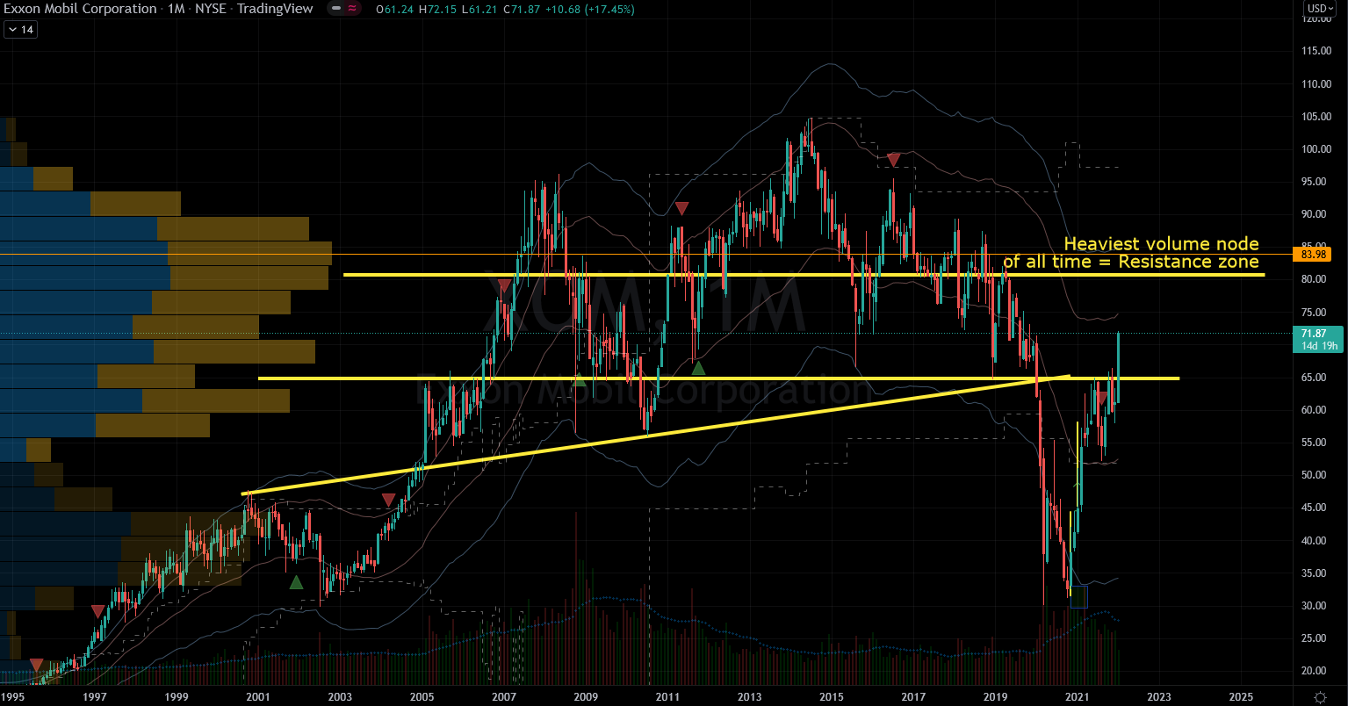This screenshot has width=1348, height=706.
Task: Select the upper yellow horizontal line near 80
Action: [804, 275]
